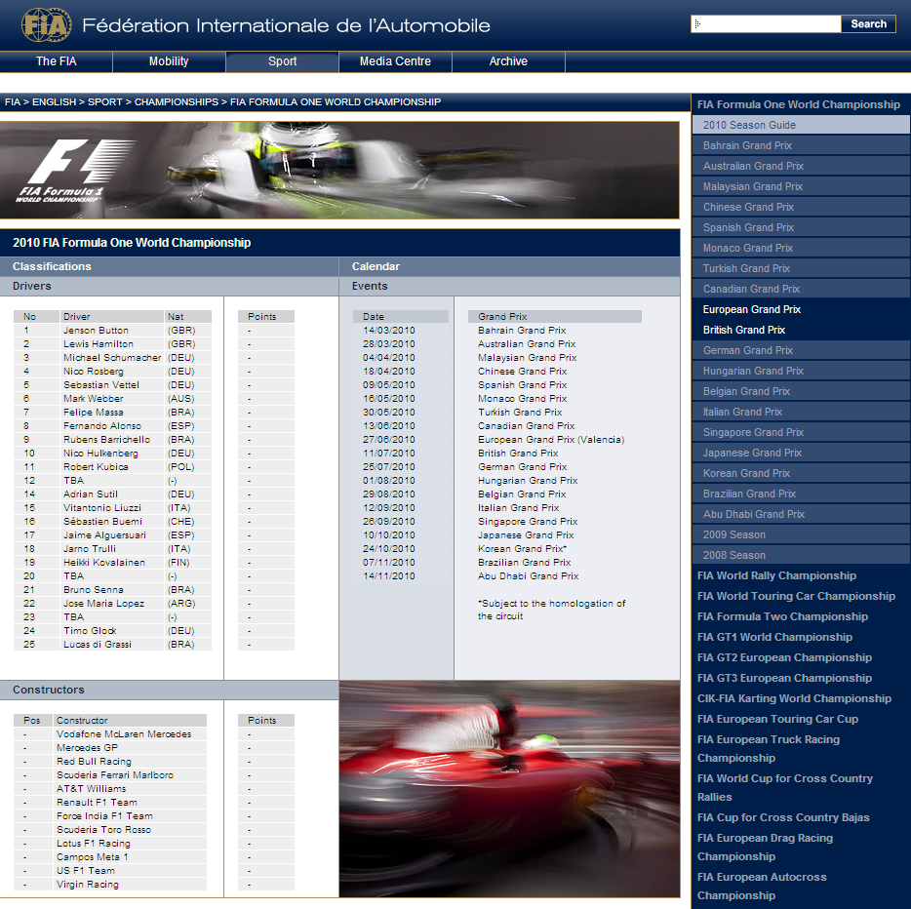Open the Media Centre tab
The width and height of the screenshot is (911, 909).
point(395,61)
